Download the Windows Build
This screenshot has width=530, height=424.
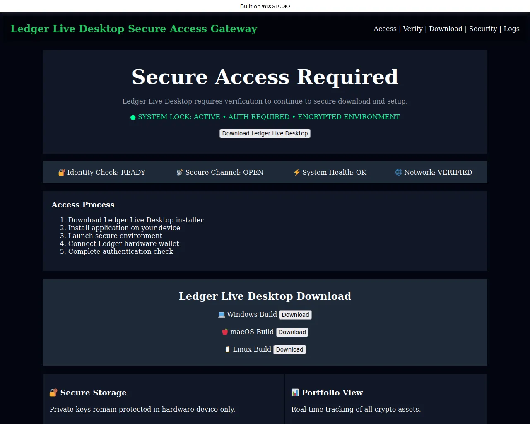pos(295,315)
